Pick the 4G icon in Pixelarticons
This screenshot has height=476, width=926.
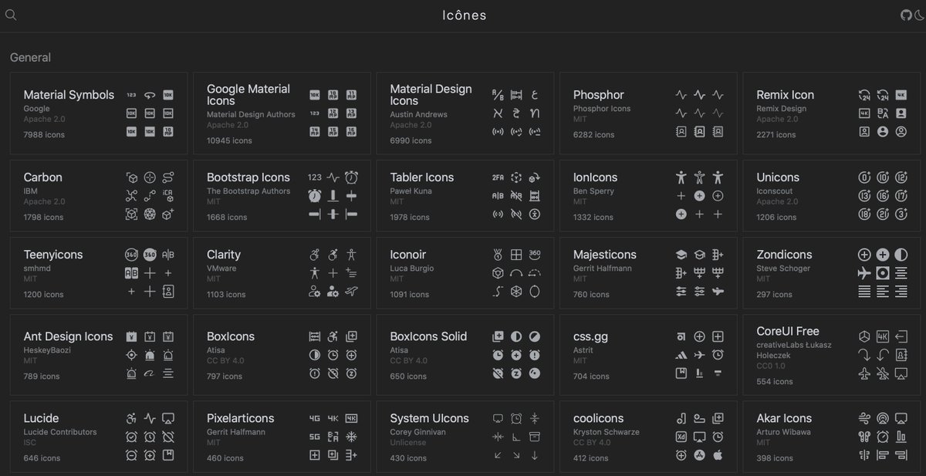click(x=314, y=418)
